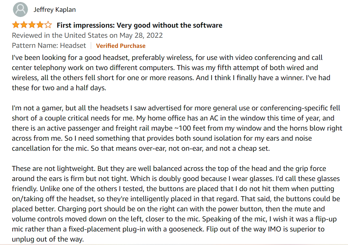The height and width of the screenshot is (245, 348).
Task: Click the fourth gold rating star
Action: tap(40, 25)
